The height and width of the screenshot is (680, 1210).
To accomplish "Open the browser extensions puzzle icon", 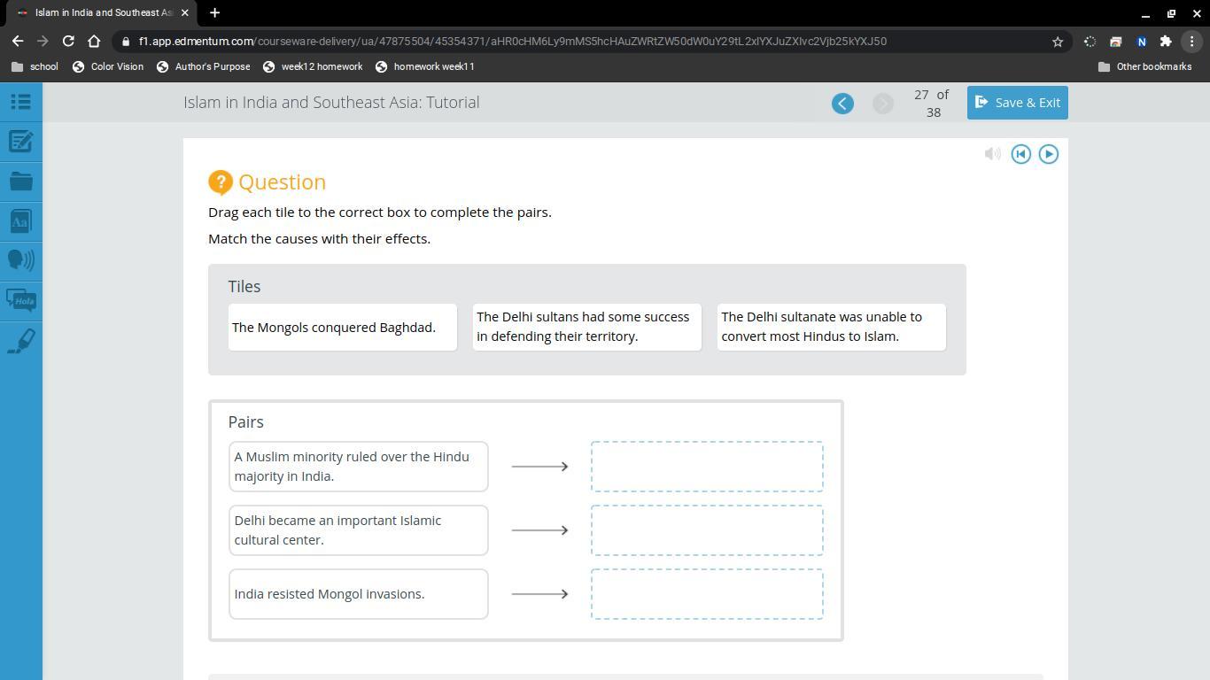I will [1166, 42].
